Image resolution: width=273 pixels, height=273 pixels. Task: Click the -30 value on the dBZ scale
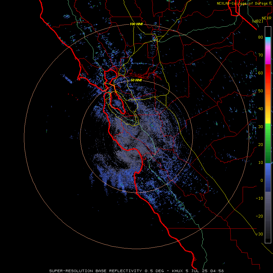click(x=259, y=234)
